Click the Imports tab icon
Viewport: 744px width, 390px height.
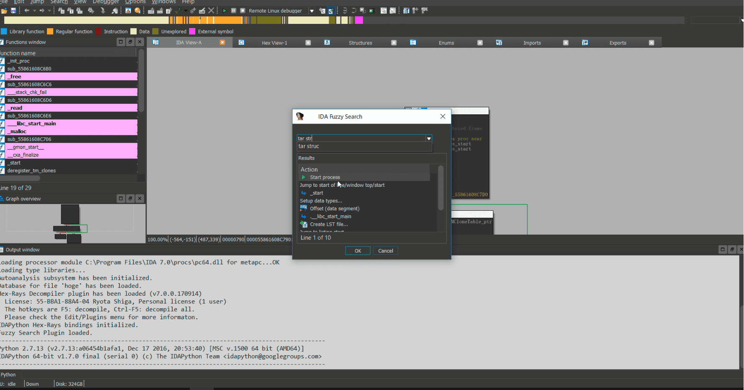pyautogui.click(x=499, y=42)
